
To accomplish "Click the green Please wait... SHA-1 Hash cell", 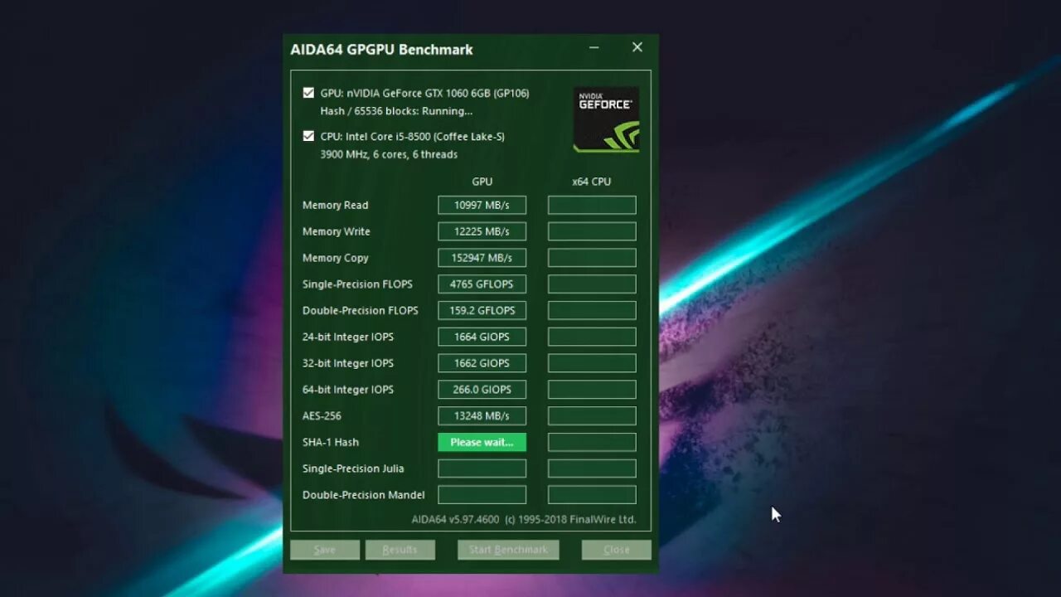I will tap(482, 442).
